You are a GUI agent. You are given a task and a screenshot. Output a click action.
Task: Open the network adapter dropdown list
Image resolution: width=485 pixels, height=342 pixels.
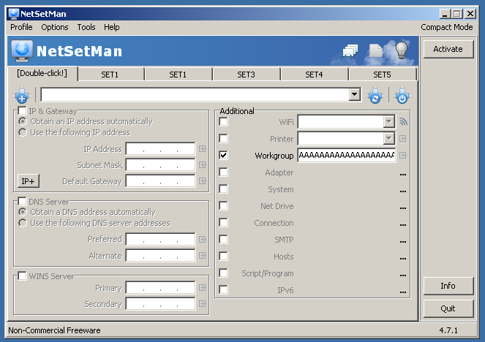(355, 95)
